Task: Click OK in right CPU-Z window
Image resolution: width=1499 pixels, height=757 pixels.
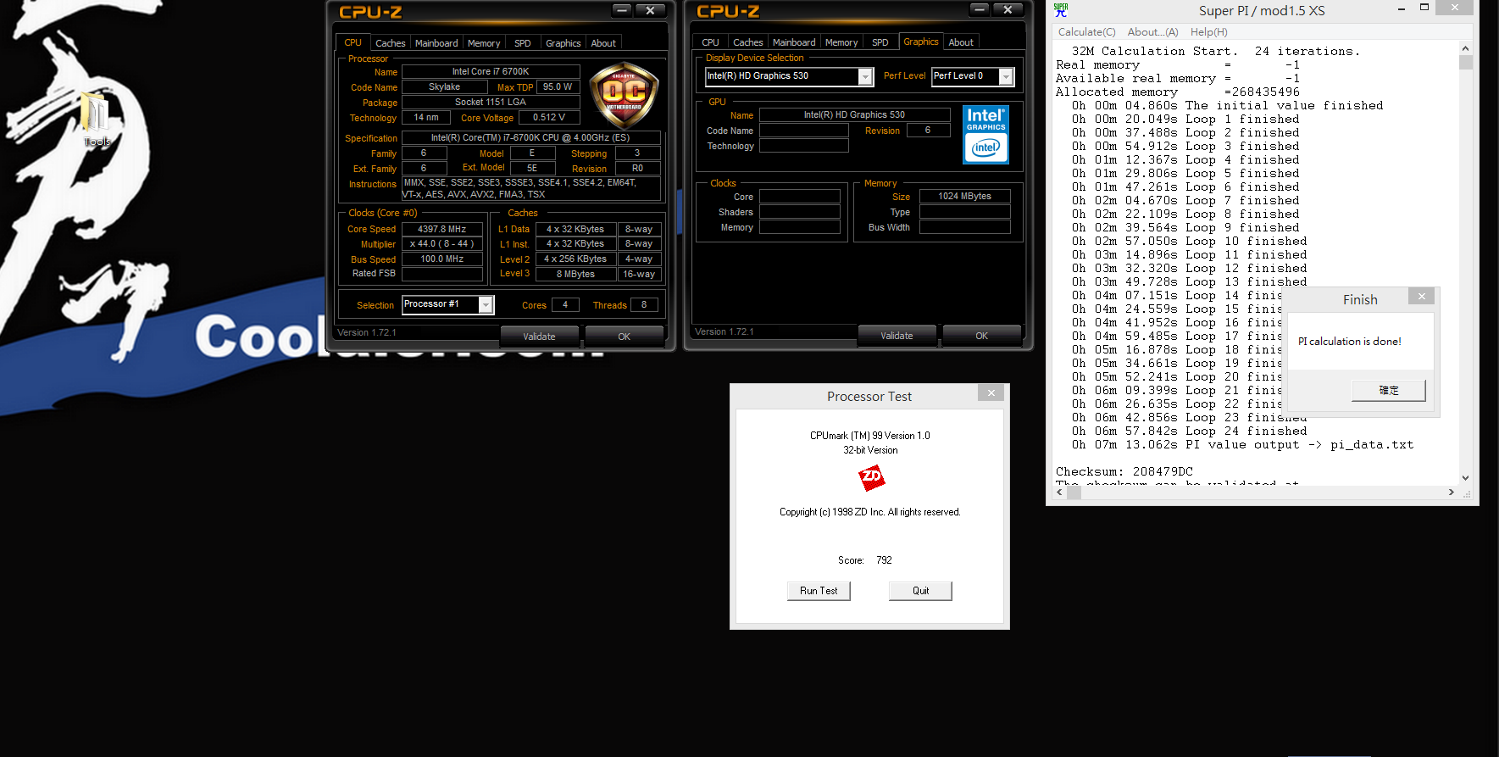Action: (x=981, y=336)
